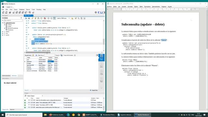Click the Filter Rows input field

(49, 55)
